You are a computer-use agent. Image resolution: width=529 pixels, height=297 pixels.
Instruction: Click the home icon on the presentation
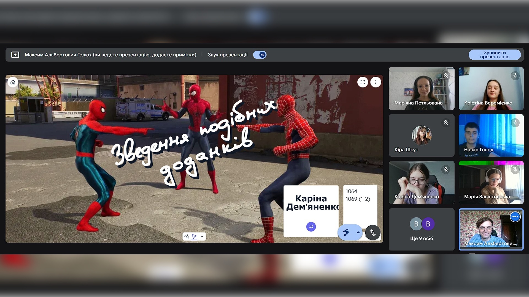[13, 82]
